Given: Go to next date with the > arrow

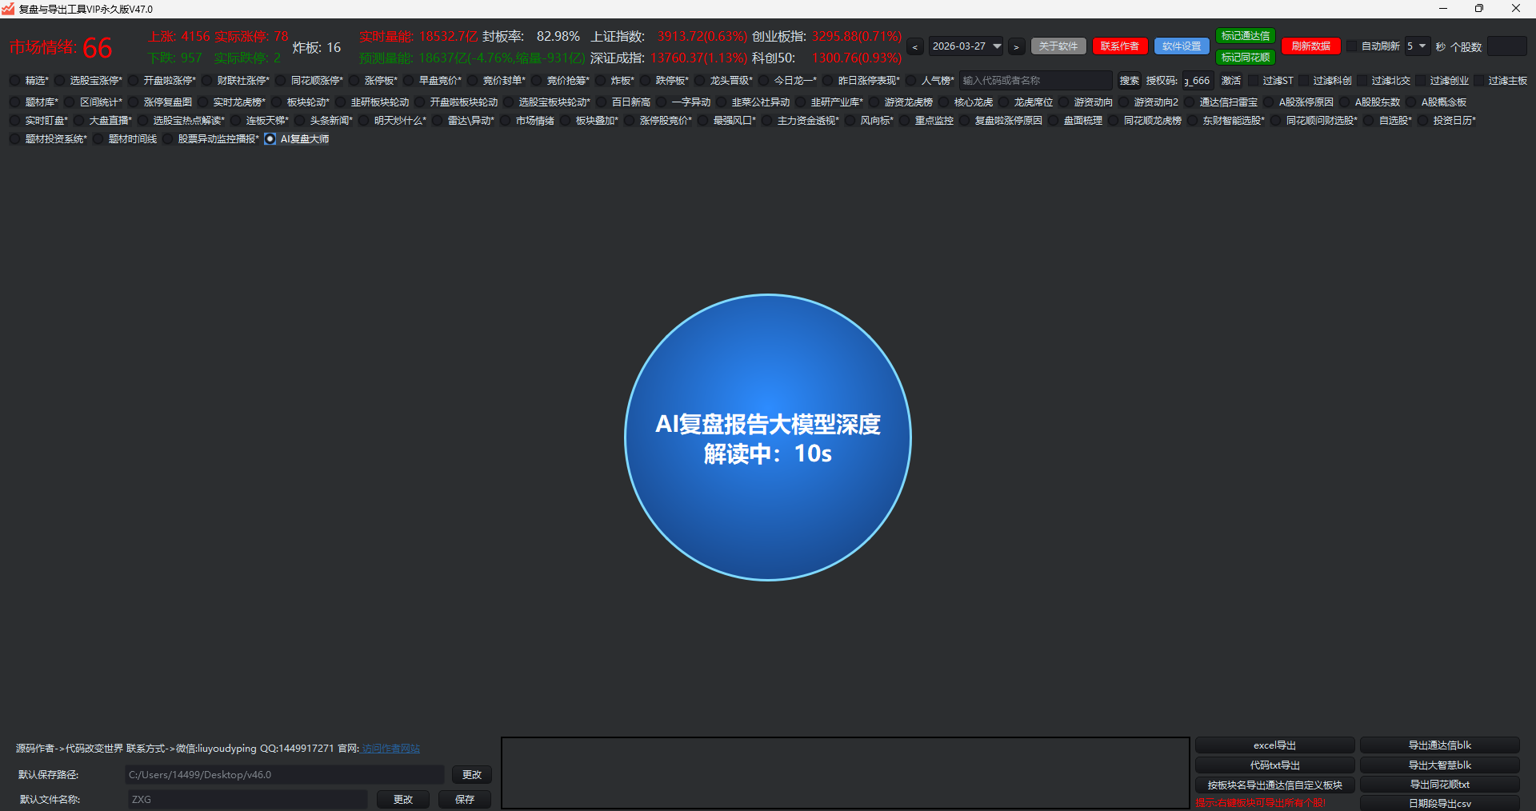Looking at the screenshot, I should (1016, 47).
